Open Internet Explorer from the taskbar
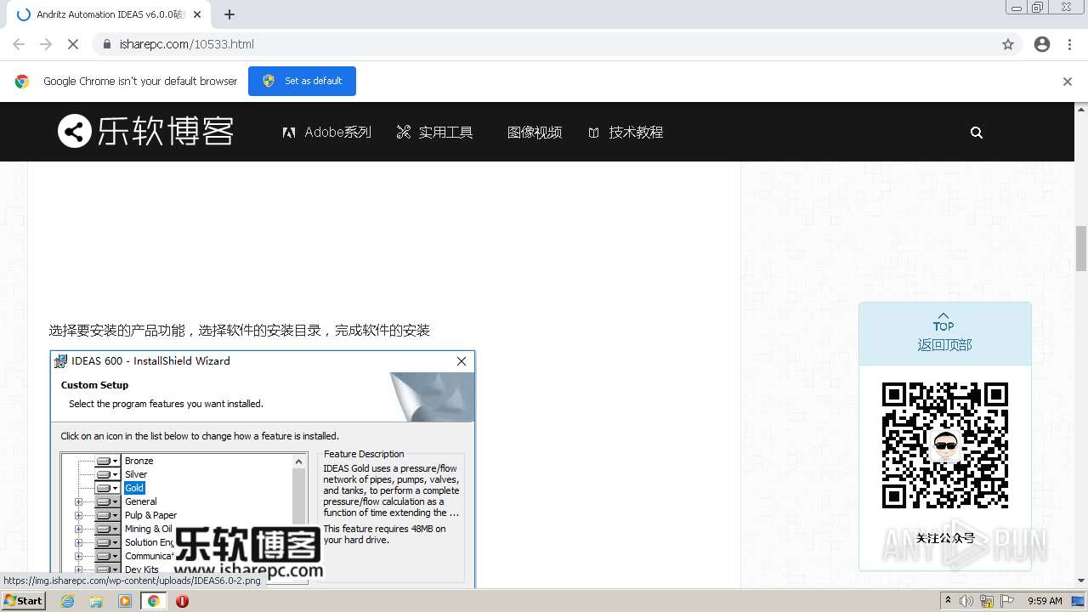The width and height of the screenshot is (1088, 612). click(x=68, y=601)
